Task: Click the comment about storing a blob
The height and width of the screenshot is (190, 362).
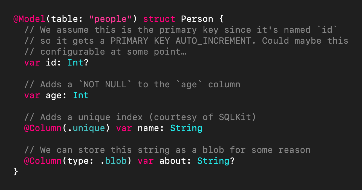Action: click(167, 150)
